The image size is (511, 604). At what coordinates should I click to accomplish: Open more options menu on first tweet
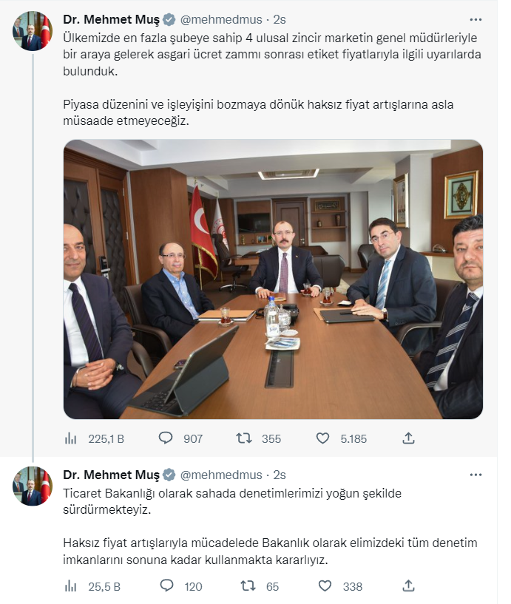click(476, 20)
